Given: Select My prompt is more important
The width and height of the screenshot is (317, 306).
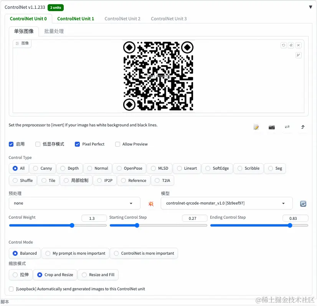Looking at the screenshot, I should pos(75,253).
